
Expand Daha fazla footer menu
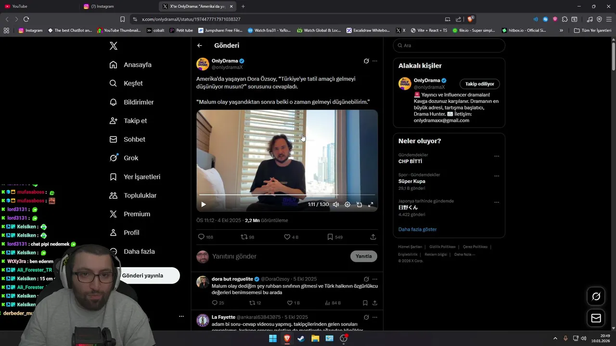(x=464, y=254)
